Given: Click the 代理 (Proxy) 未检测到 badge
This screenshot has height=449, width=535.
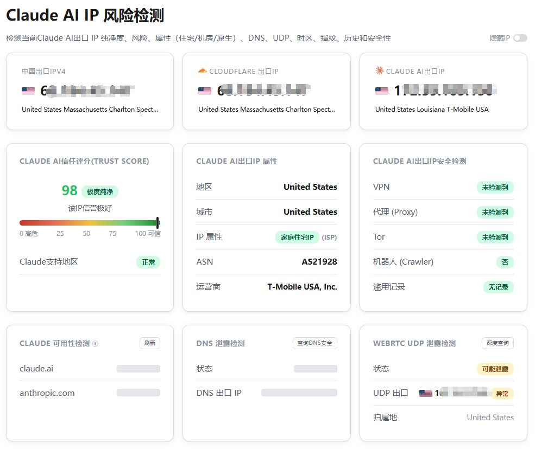Looking at the screenshot, I should click(x=495, y=213).
